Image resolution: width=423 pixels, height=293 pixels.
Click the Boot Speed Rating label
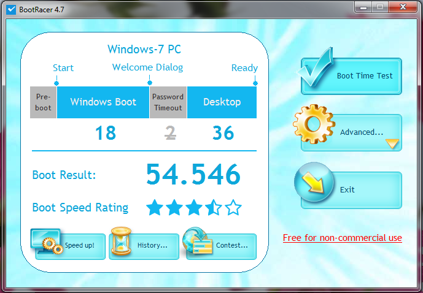pyautogui.click(x=80, y=208)
